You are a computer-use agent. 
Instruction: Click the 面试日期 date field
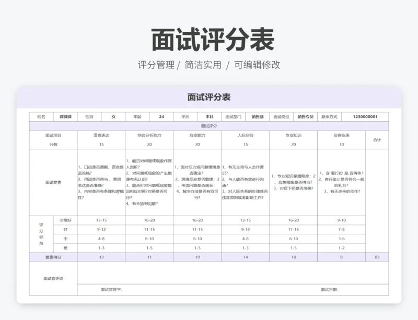point(330,290)
